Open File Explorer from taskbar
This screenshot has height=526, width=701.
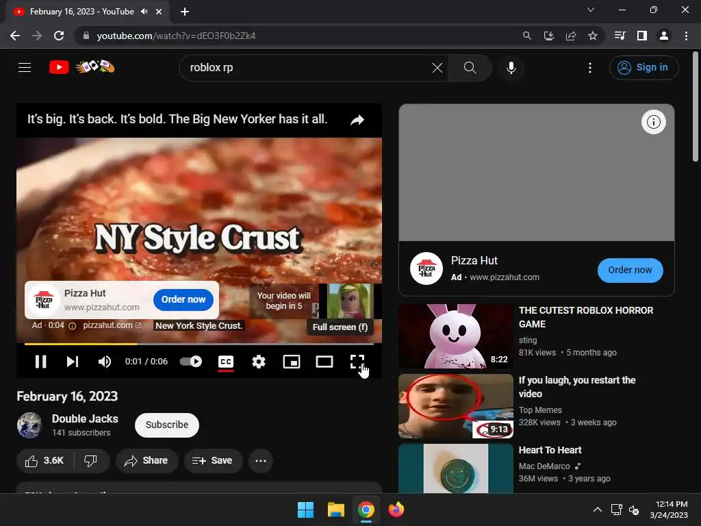335,510
